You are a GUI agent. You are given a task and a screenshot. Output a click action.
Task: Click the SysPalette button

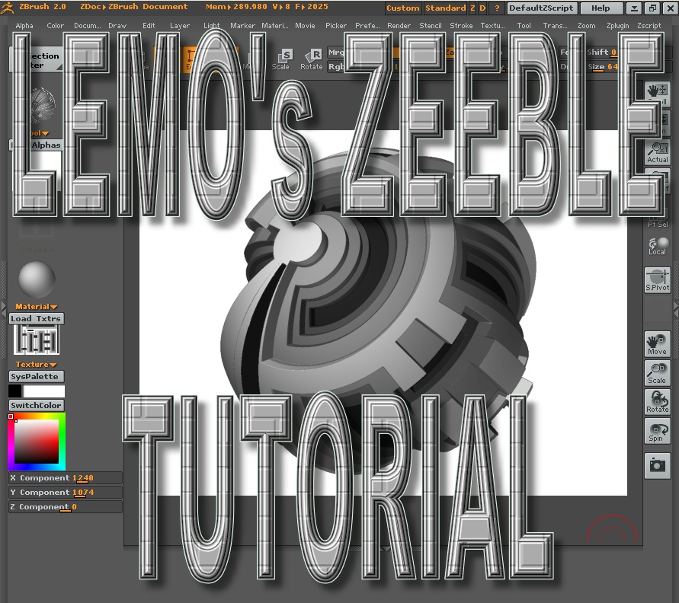coord(37,376)
